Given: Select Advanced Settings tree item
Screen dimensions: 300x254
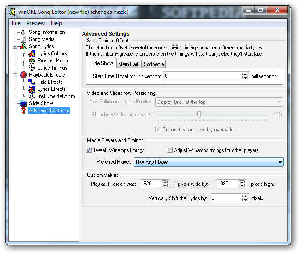Looking at the screenshot, I should coord(49,111).
